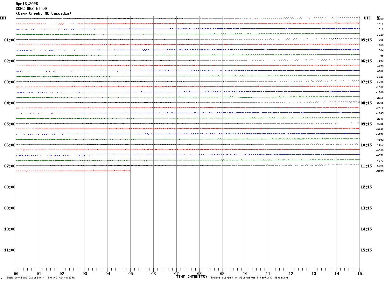
Task: Click the DC offset value "-4777"
Action: (x=380, y=161)
